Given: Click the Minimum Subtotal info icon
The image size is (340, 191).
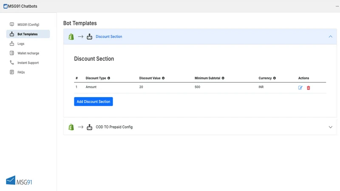Looking at the screenshot, I should point(223,78).
